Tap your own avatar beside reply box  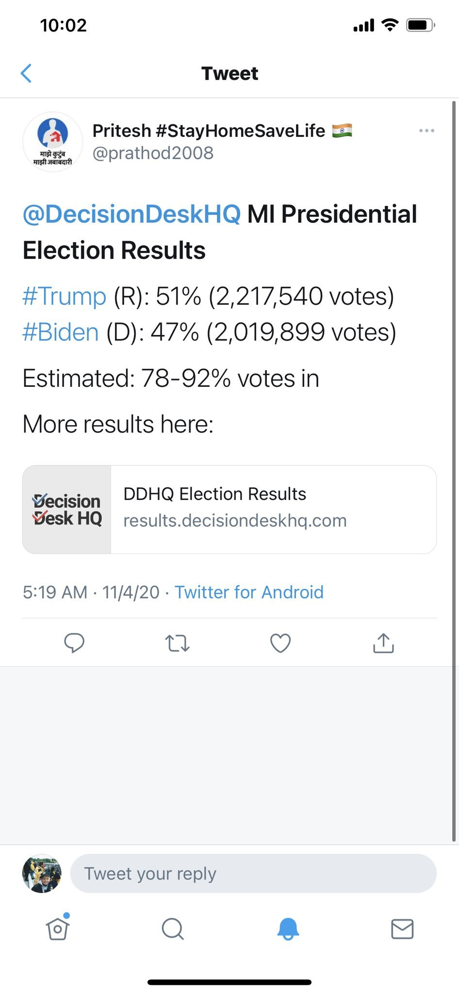42,873
